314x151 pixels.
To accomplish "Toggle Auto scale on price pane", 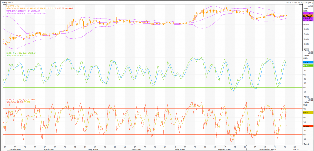I will (305, 49).
